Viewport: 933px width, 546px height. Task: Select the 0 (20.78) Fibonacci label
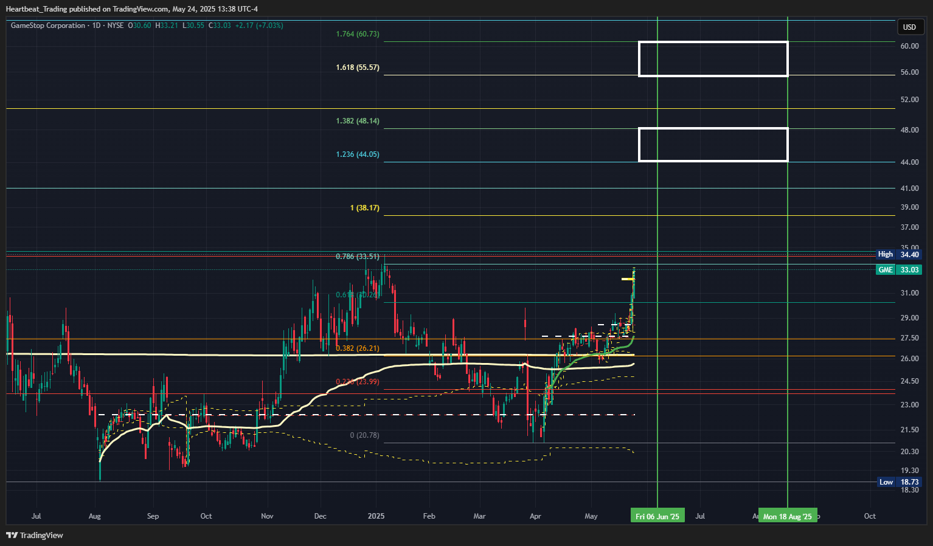[x=365, y=435]
